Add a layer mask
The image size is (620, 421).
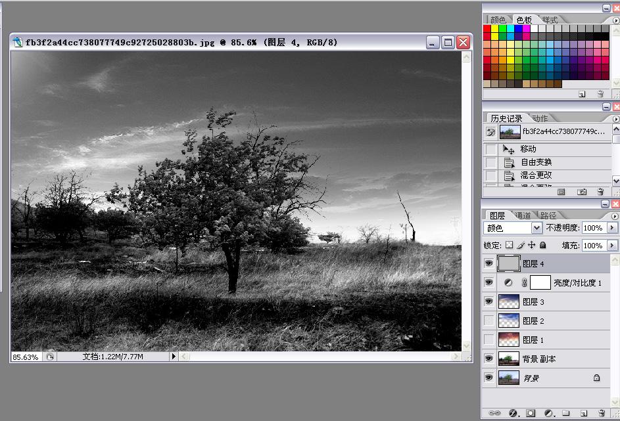(531, 413)
